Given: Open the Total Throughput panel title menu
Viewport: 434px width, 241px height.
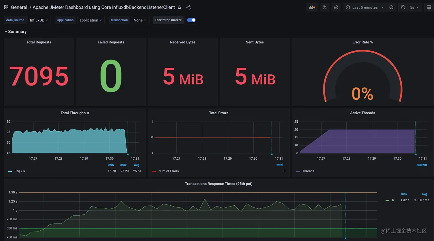Looking at the screenshot, I should click(x=75, y=113).
